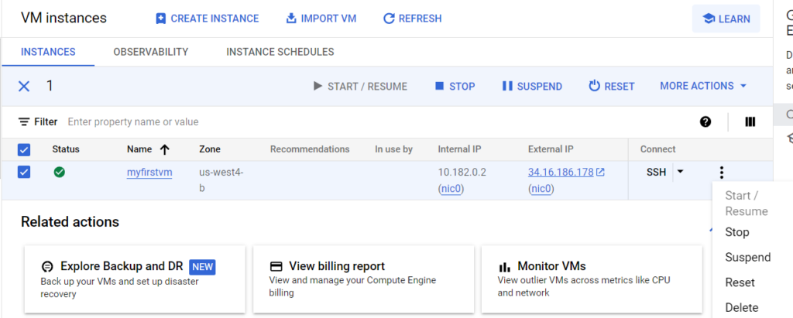Click the Zone column header
Viewport: 793px width, 318px height.
209,149
